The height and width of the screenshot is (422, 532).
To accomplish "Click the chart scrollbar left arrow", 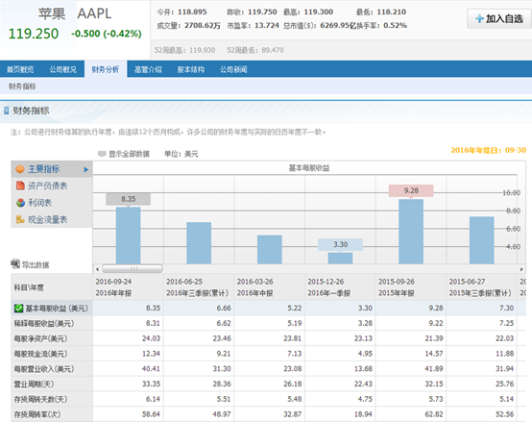I will click(x=97, y=269).
